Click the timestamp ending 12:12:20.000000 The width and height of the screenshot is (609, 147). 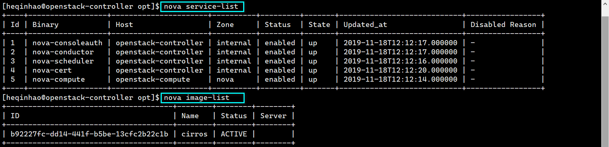click(401, 70)
